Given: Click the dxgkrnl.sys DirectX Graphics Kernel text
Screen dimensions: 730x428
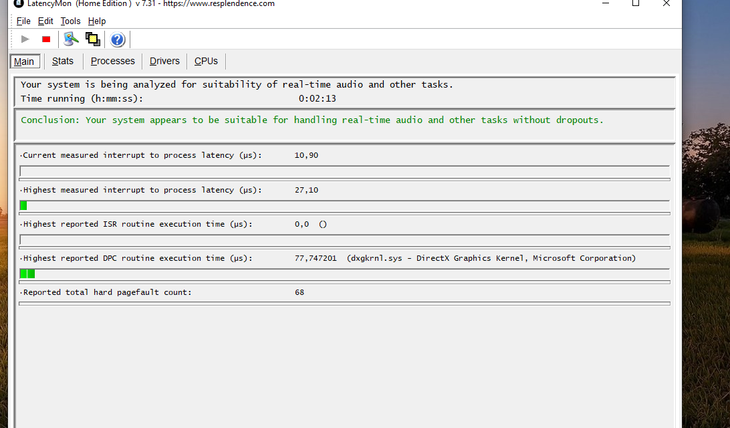Looking at the screenshot, I should coord(491,259).
